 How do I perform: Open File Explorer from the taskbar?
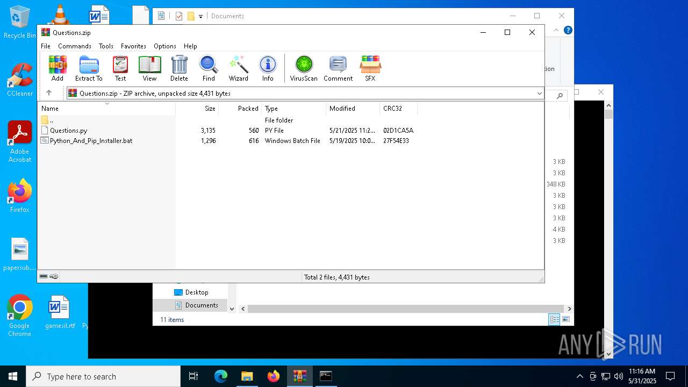tap(247, 376)
